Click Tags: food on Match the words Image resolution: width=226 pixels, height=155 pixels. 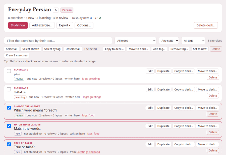point(93,134)
